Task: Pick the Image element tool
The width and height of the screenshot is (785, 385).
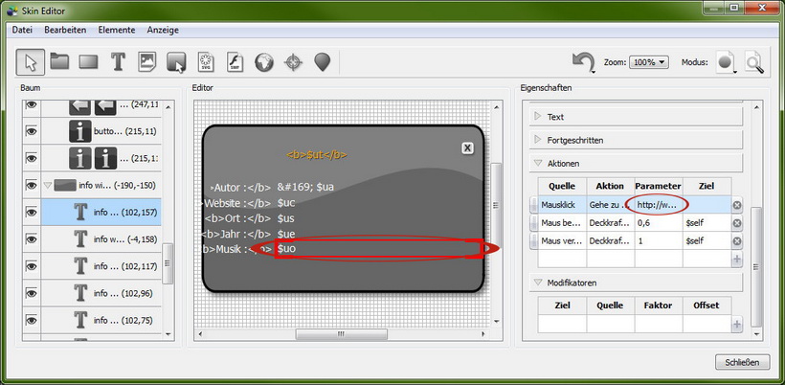Action: click(147, 62)
